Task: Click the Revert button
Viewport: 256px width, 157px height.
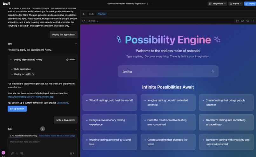Action: pos(71,60)
